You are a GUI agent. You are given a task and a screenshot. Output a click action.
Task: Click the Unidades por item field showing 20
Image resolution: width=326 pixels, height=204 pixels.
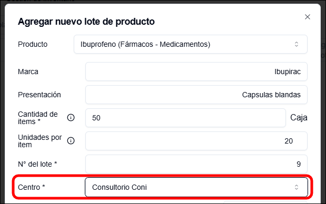(196, 141)
